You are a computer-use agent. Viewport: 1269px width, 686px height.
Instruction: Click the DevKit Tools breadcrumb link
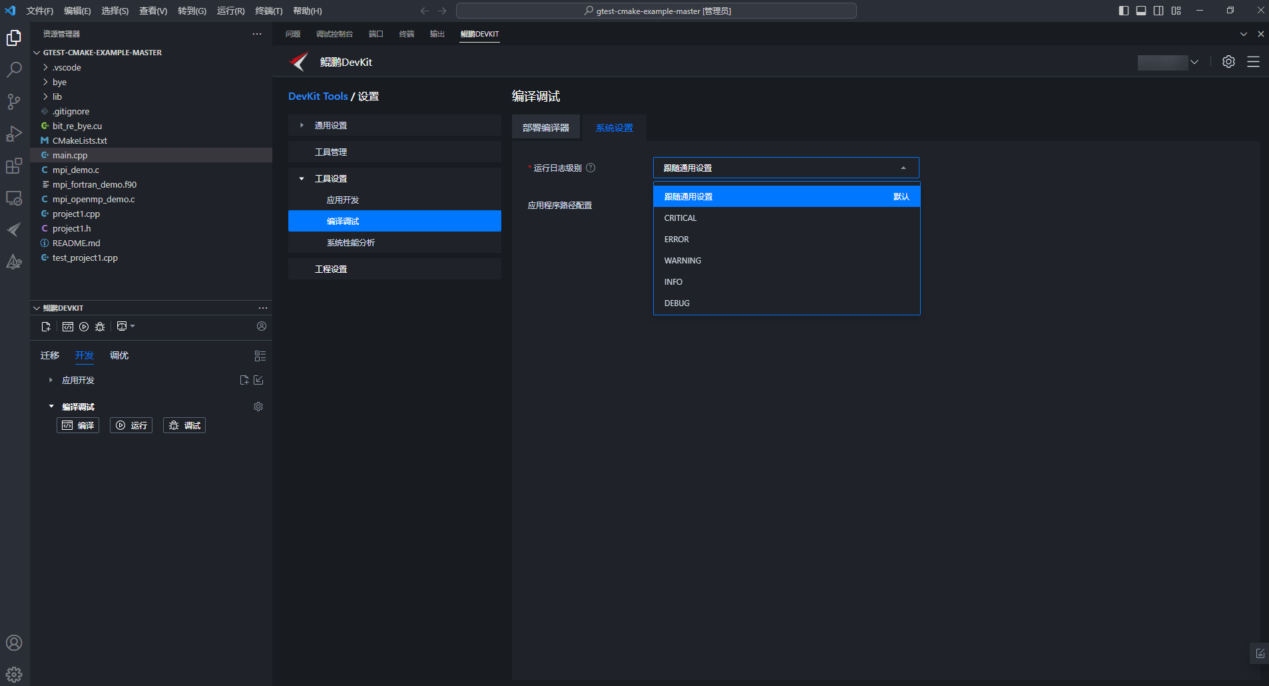click(x=318, y=96)
